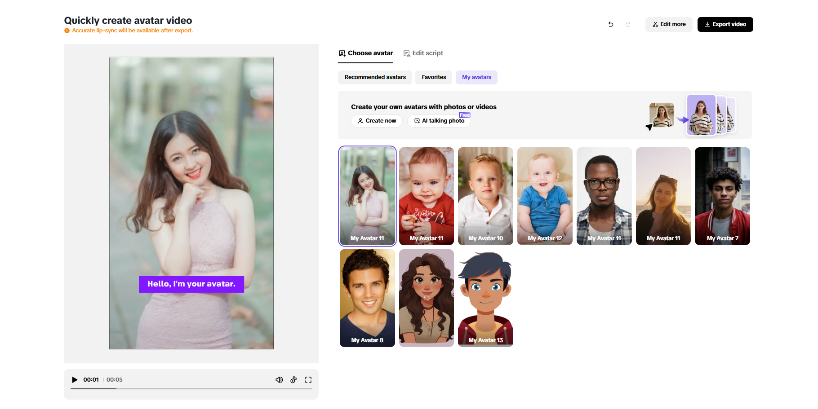Viewport: 818px width, 409px height.
Task: Open the Edit script tab
Action: 423,53
